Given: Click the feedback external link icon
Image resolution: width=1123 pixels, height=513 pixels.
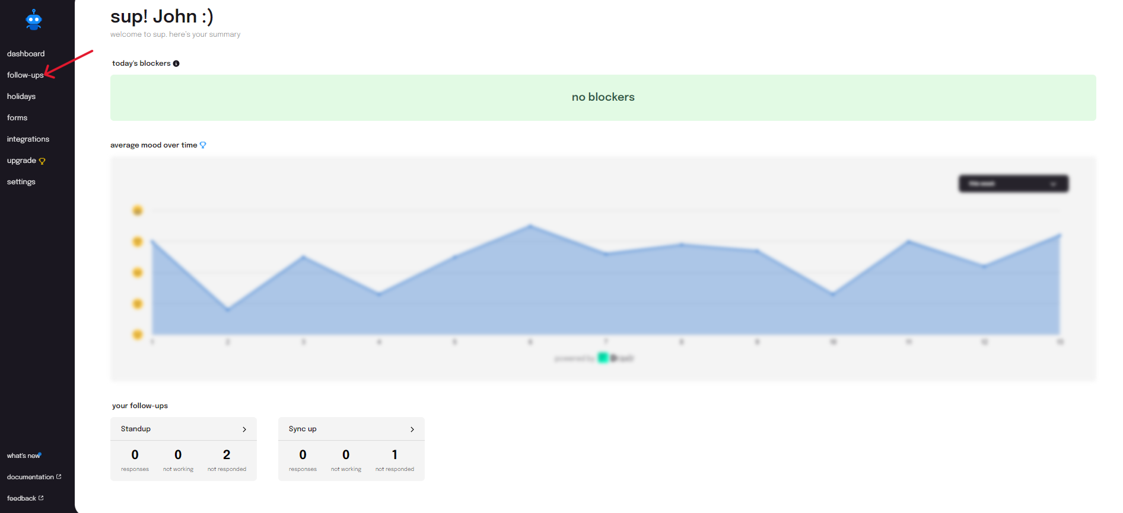Looking at the screenshot, I should (x=41, y=498).
